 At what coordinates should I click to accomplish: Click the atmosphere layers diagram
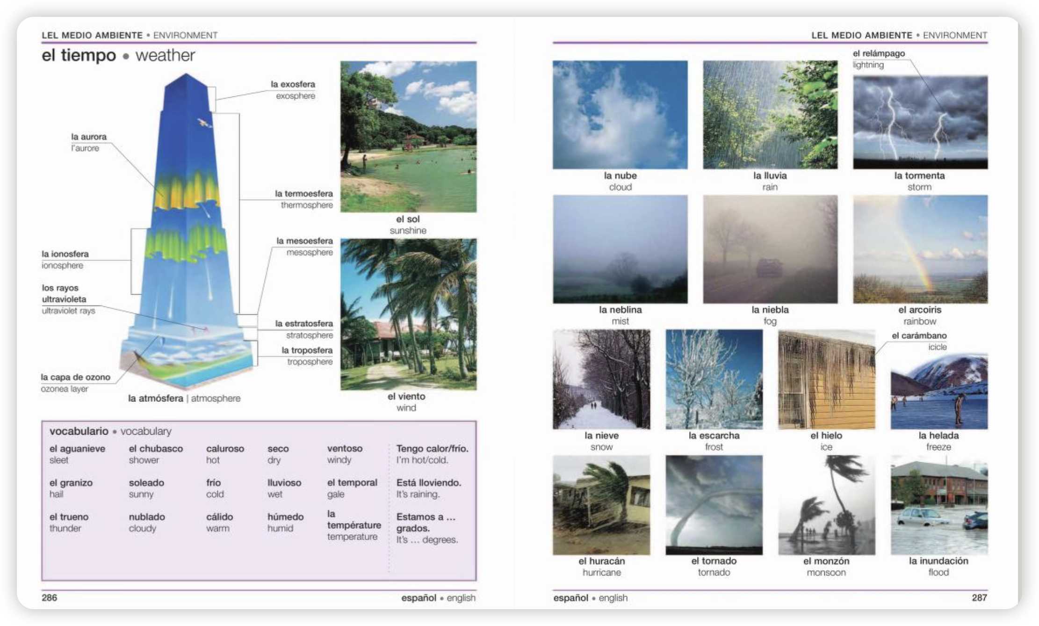(187, 234)
